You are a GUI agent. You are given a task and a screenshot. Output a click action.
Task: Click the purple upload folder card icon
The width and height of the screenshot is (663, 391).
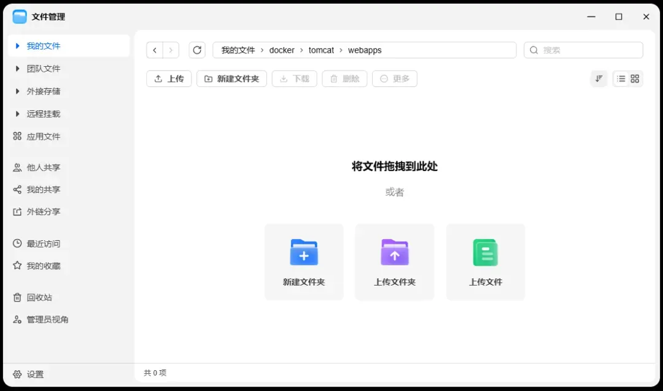(395, 252)
